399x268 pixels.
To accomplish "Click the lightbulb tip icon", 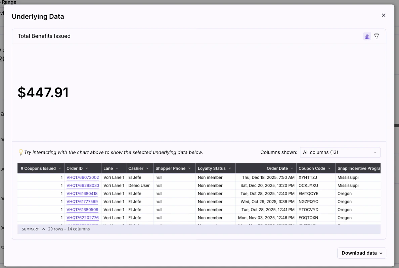I will tap(21, 152).
